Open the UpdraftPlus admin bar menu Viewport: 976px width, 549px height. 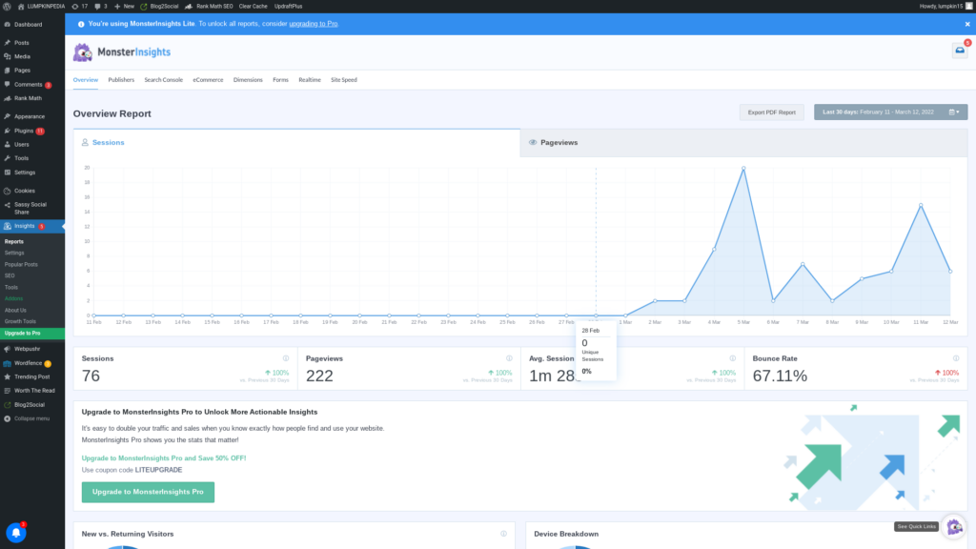point(288,7)
